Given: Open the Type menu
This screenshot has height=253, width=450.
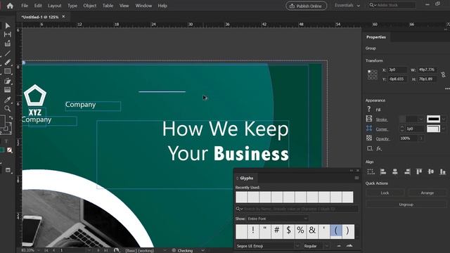Looking at the screenshot, I should click(x=72, y=6).
